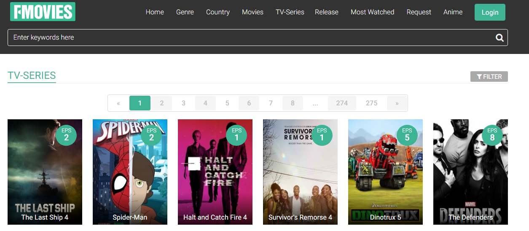Open the Release menu
Screen dimensions: 529x231
click(327, 12)
